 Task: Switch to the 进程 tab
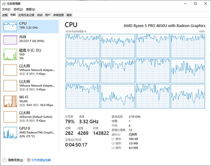click(5, 15)
